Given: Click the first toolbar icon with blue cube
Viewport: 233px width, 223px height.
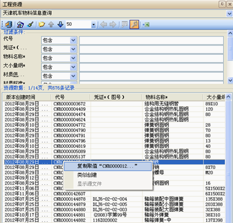Looking at the screenshot, I should (x=9, y=25).
